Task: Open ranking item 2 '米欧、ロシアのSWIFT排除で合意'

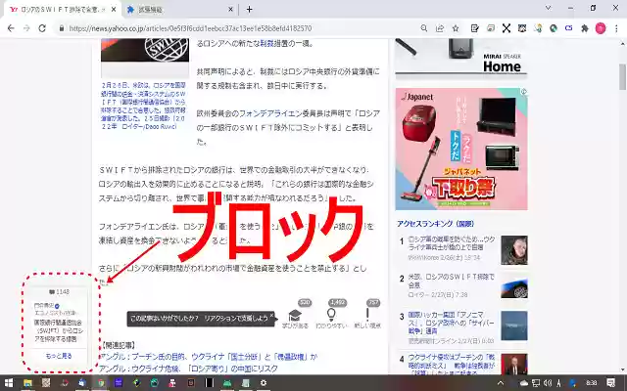Action: 451,281
